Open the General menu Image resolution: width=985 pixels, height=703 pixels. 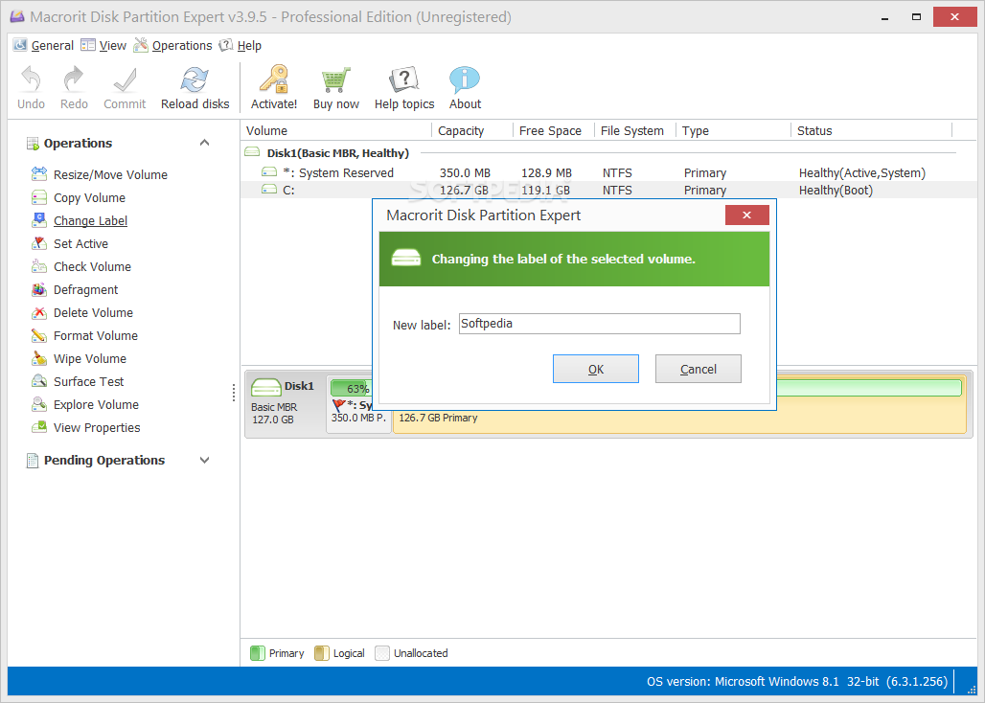click(43, 46)
